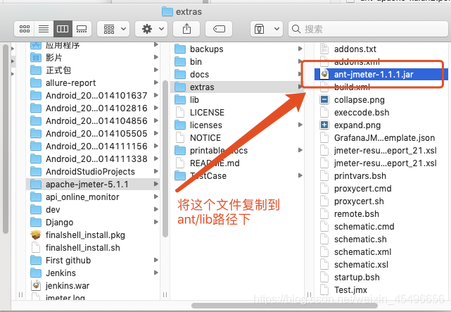Select ant-jmeter-1.1.1.jar file
Screen dimensions: 451x312
[381, 74]
